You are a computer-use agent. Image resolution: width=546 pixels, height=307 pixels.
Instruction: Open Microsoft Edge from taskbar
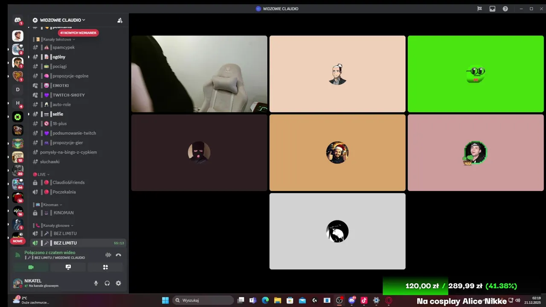[x=265, y=300]
